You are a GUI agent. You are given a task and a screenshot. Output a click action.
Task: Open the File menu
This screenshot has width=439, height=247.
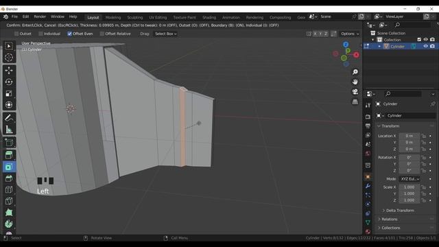[14, 16]
